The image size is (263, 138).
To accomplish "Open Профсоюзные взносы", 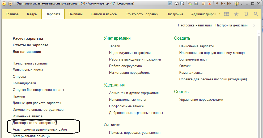I will (127, 106).
